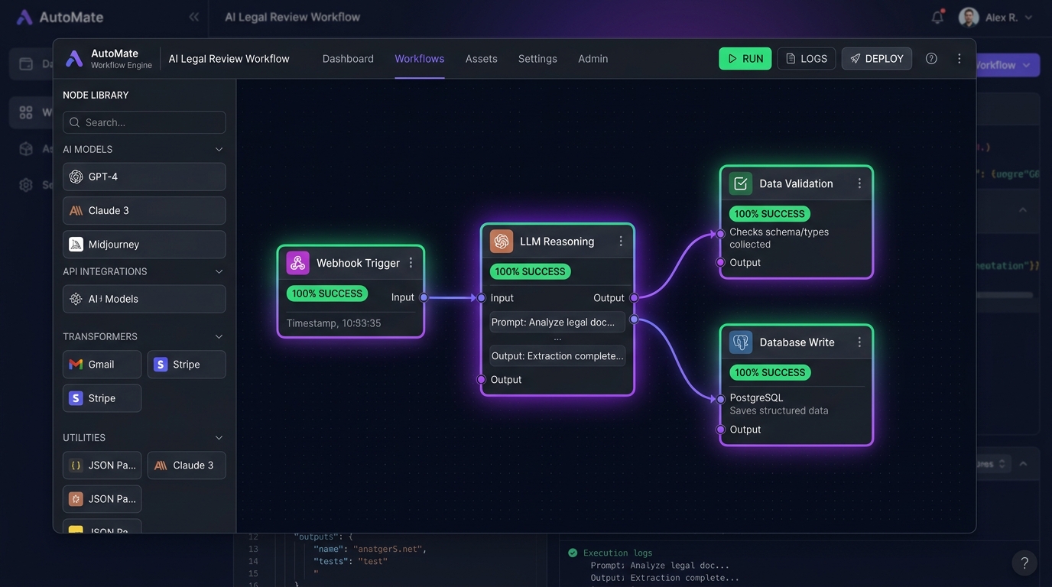
Task: Collapse the background sidebar with double chevron
Action: coord(194,17)
